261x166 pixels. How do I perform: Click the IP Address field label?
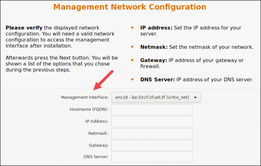click(97, 122)
